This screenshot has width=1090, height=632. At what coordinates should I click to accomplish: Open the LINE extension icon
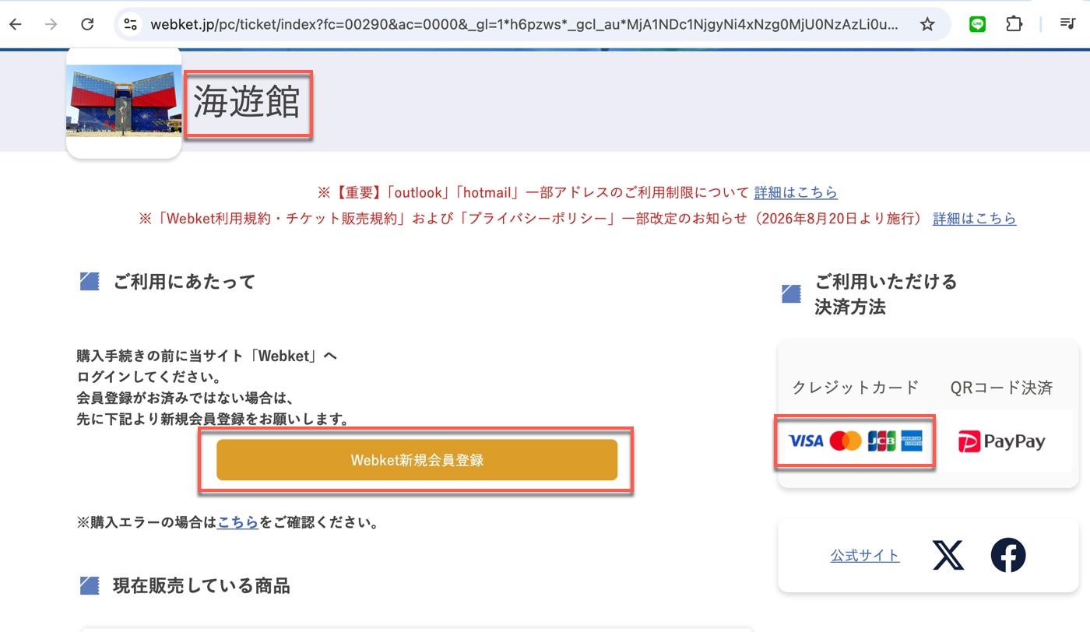[977, 24]
